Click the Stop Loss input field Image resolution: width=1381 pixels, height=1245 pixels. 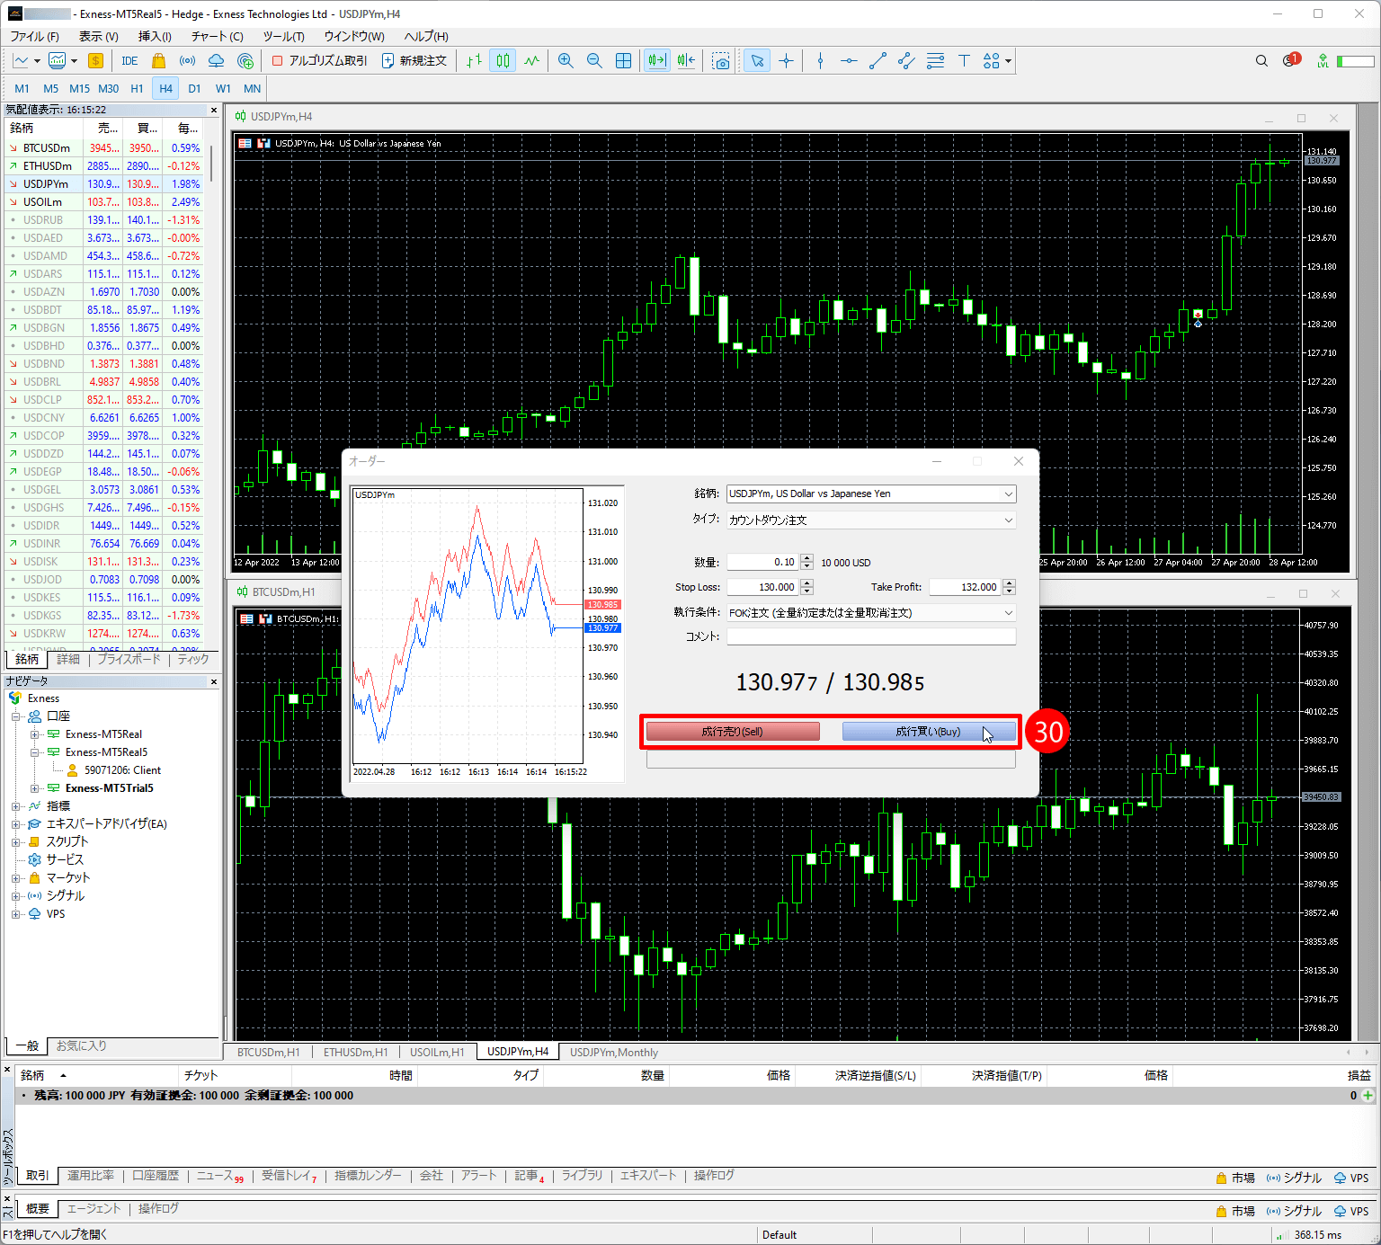click(762, 587)
